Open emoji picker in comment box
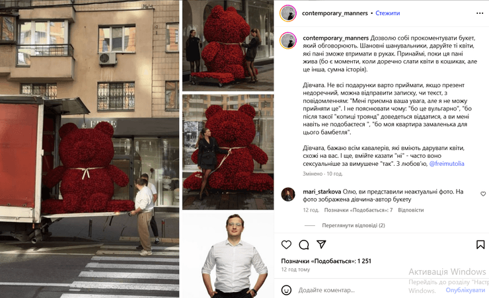The height and width of the screenshot is (298, 489). click(x=286, y=290)
